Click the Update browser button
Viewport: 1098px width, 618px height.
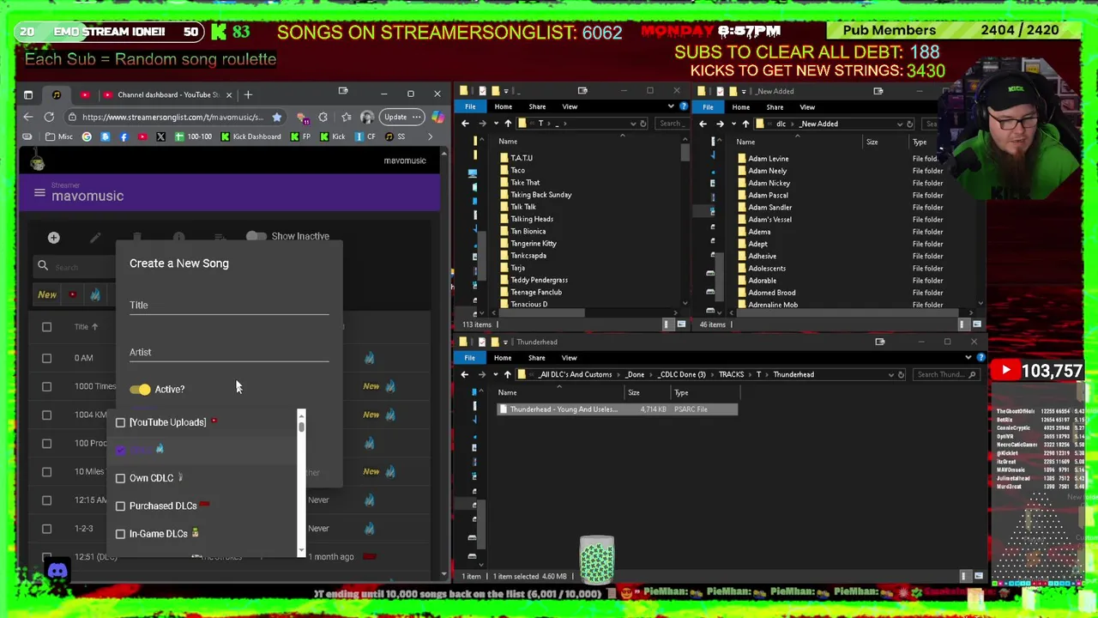click(x=395, y=117)
